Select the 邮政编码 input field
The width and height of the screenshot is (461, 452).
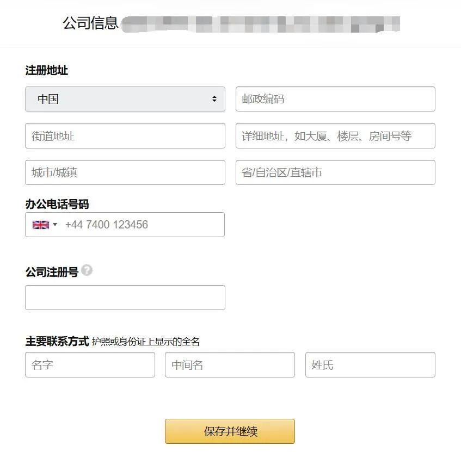(x=335, y=99)
